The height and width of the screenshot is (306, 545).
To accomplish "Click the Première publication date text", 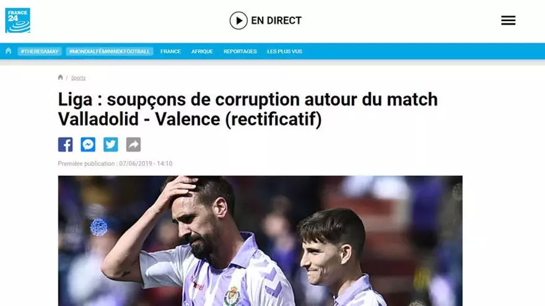I will (x=115, y=163).
